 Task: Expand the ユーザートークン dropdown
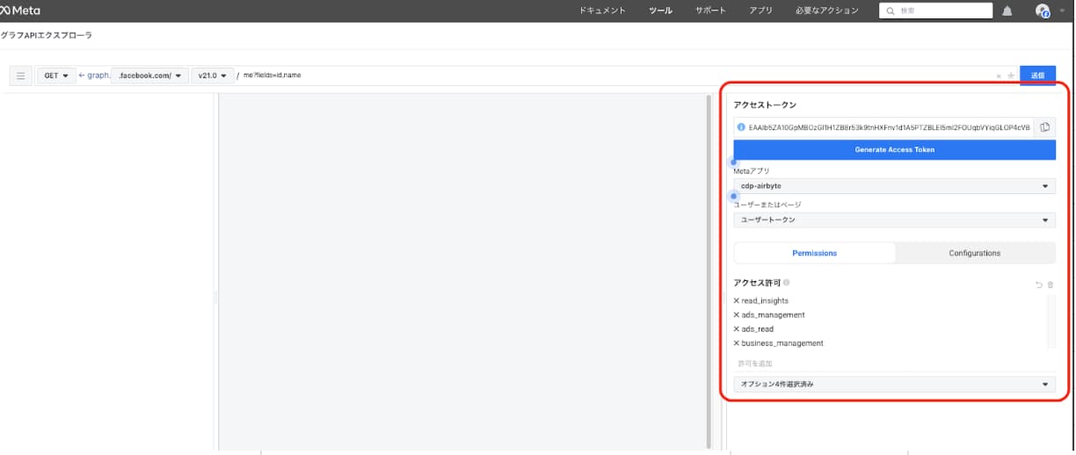click(x=894, y=220)
